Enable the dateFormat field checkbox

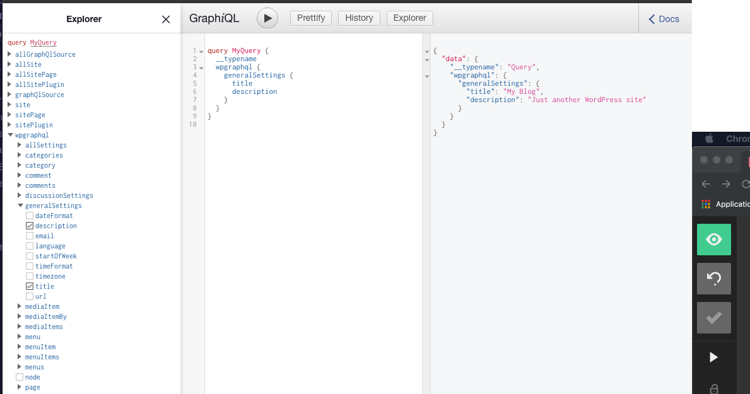coord(30,216)
